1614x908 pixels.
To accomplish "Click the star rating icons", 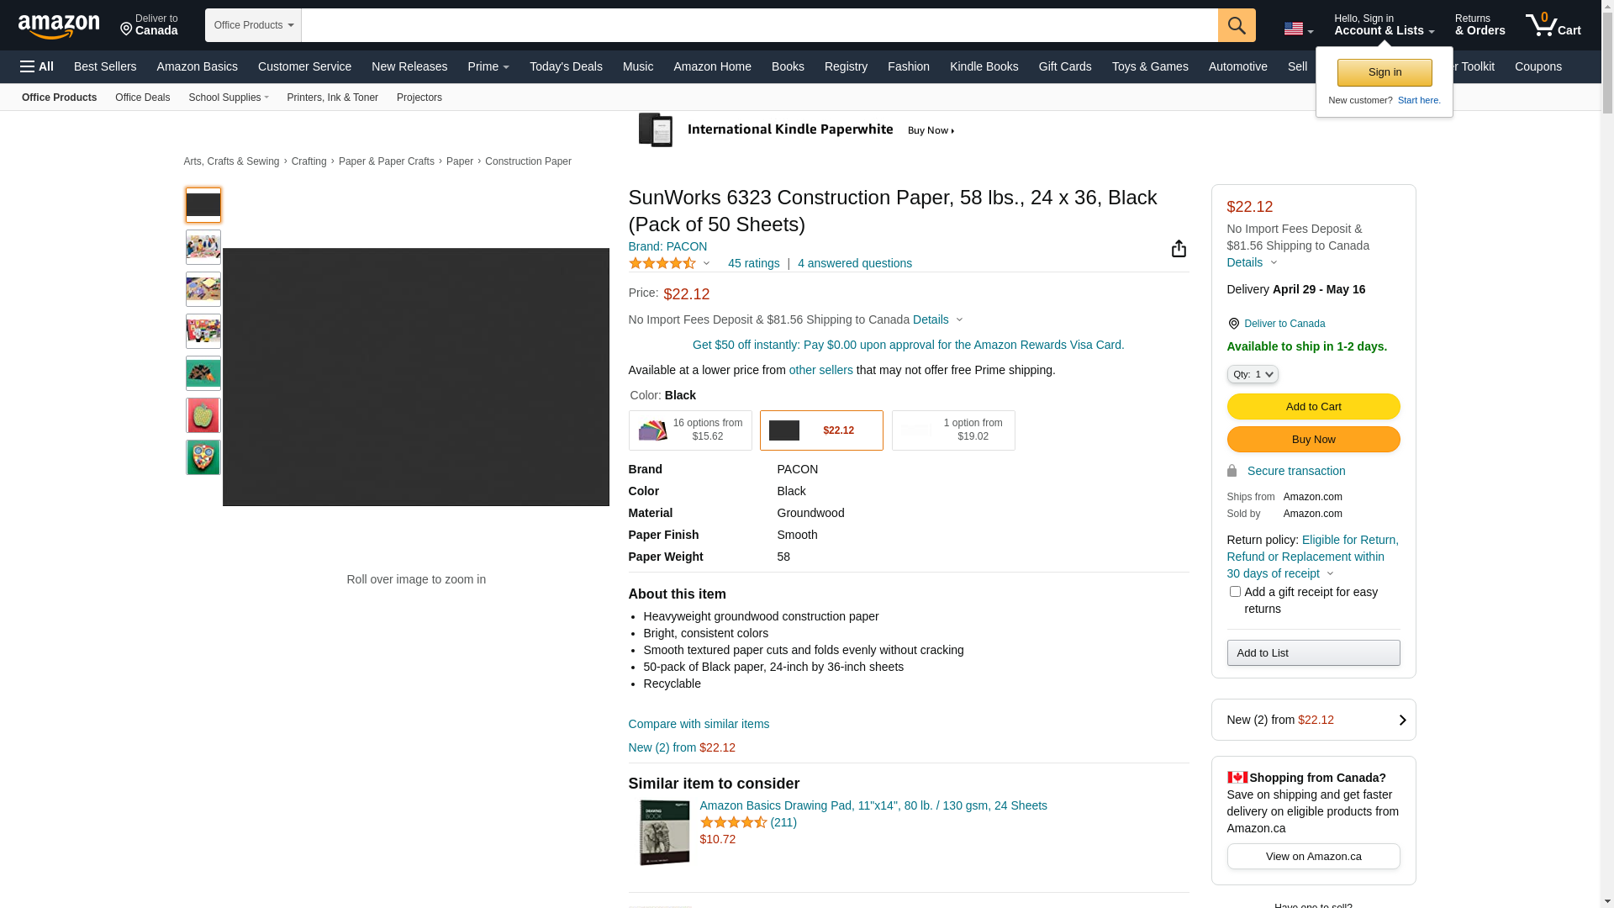I will (x=662, y=264).
